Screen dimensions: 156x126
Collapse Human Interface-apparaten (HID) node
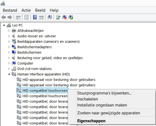[x=9, y=74]
